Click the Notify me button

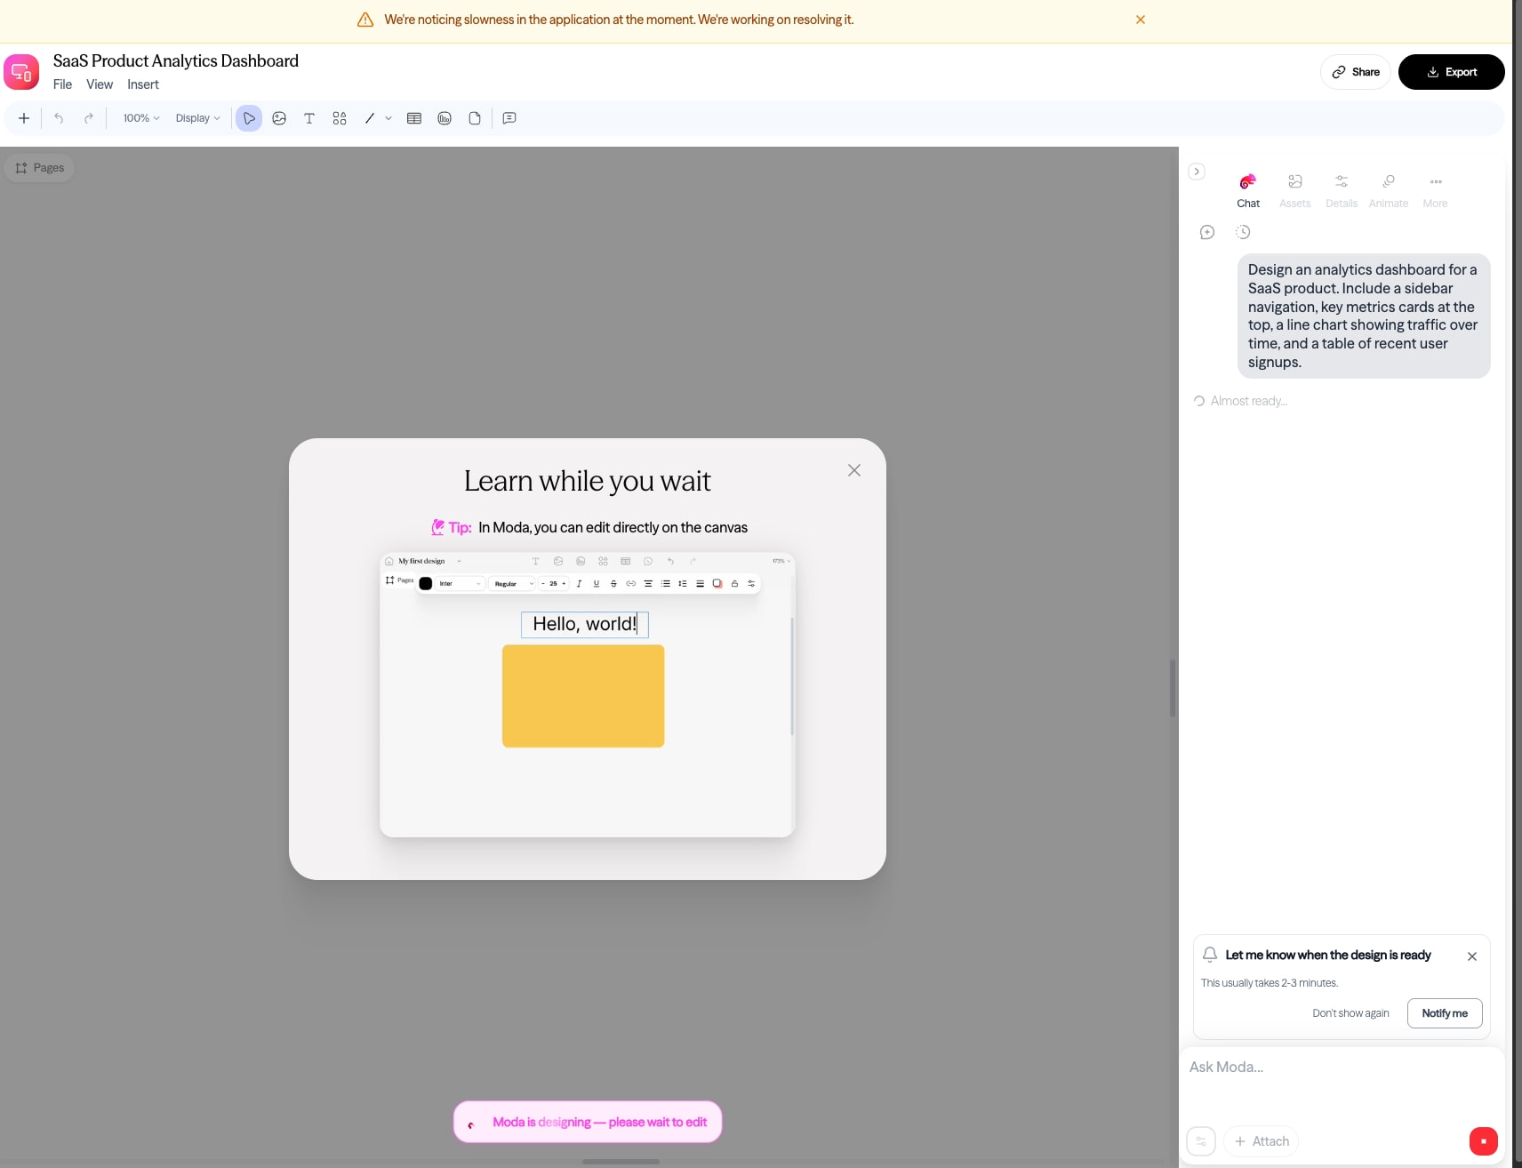1445,1013
